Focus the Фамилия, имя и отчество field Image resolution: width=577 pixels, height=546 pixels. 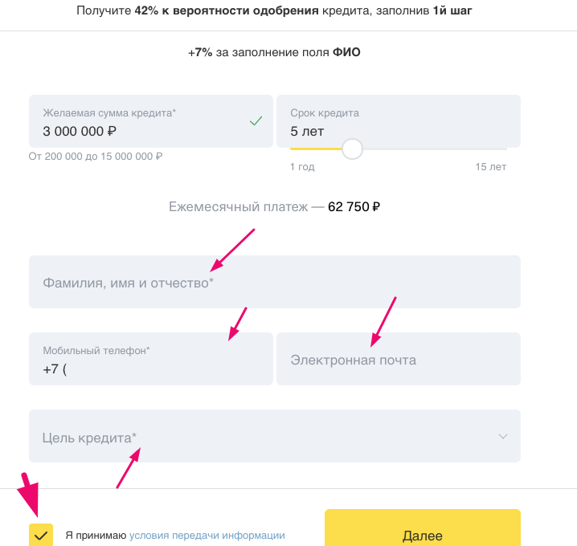(275, 282)
